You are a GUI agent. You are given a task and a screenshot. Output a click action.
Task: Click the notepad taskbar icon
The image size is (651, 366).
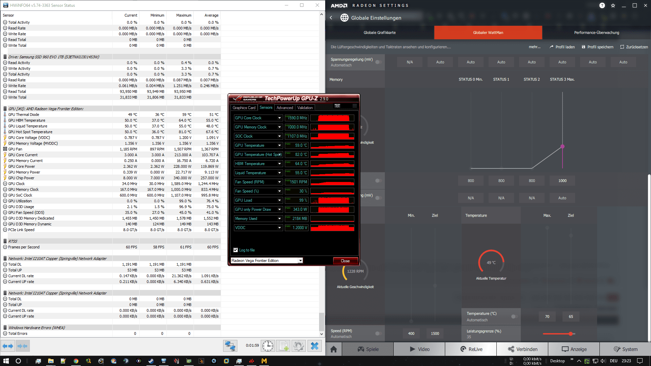(63, 361)
